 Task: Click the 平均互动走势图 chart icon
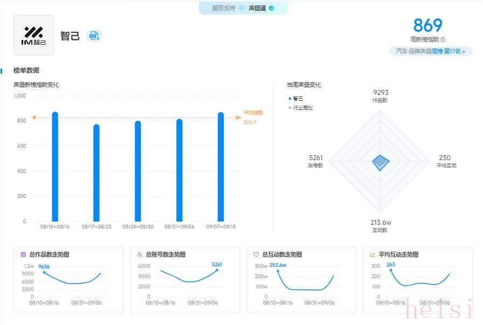(x=372, y=254)
